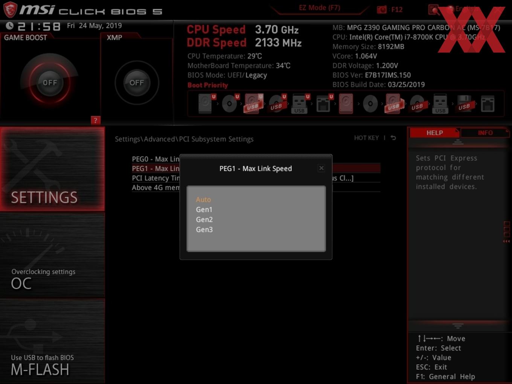Click the MSI dragon shield logo
Viewport: 512px width, 384px height.
(10, 9)
